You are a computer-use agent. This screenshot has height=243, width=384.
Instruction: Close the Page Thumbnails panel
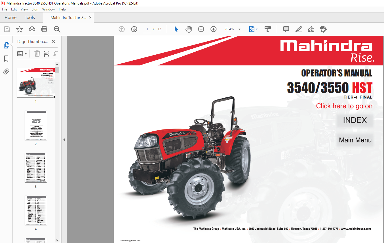click(53, 41)
